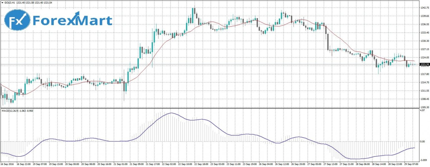
Task: Select the 16 Sep 2016 date label
Action: (x=7, y=164)
